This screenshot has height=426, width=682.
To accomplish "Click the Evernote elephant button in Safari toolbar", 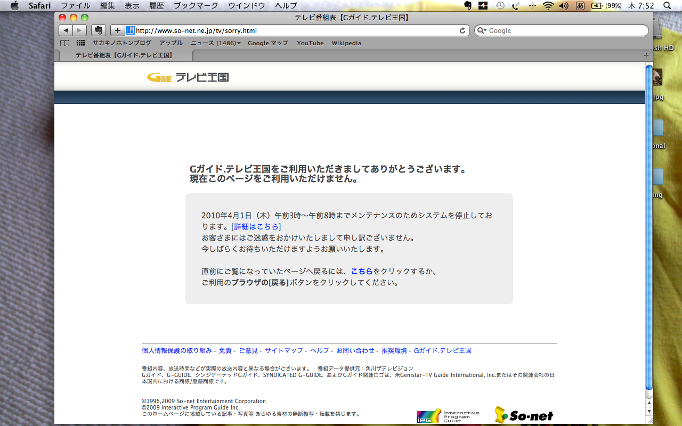I will [99, 30].
